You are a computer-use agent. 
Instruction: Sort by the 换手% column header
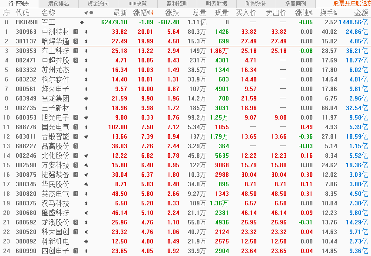pyautogui.click(x=328, y=13)
